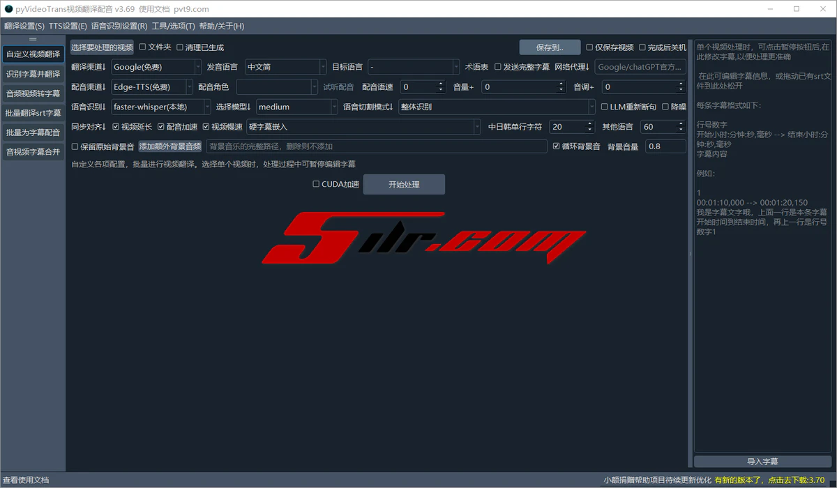The width and height of the screenshot is (837, 488).
Task: Enable the 清理已生成 checkbox
Action: [x=200, y=47]
